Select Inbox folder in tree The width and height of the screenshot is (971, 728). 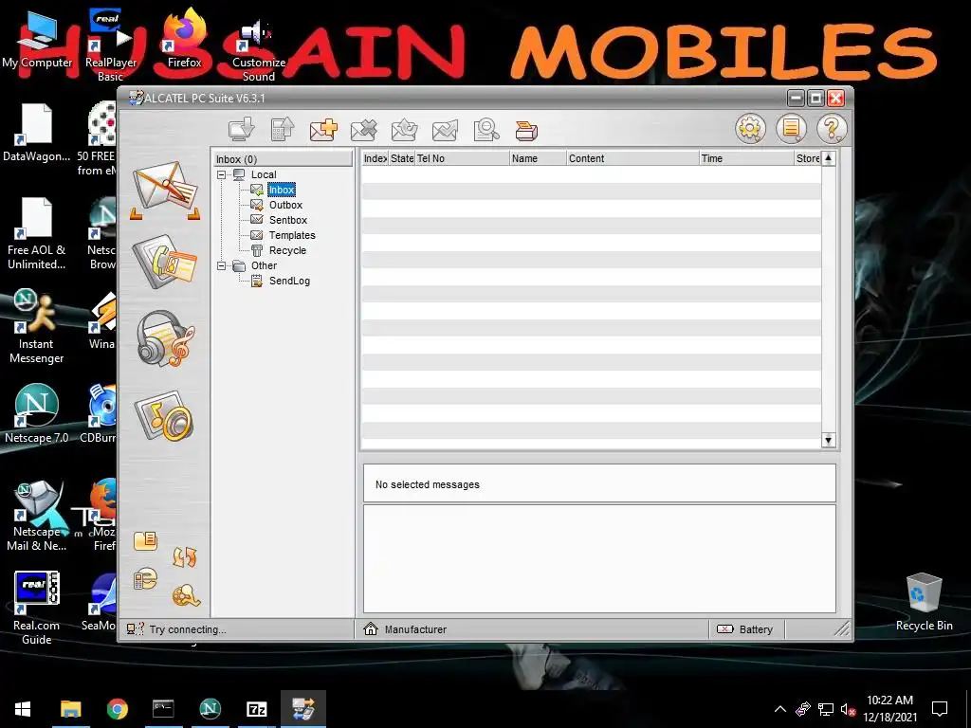281,190
